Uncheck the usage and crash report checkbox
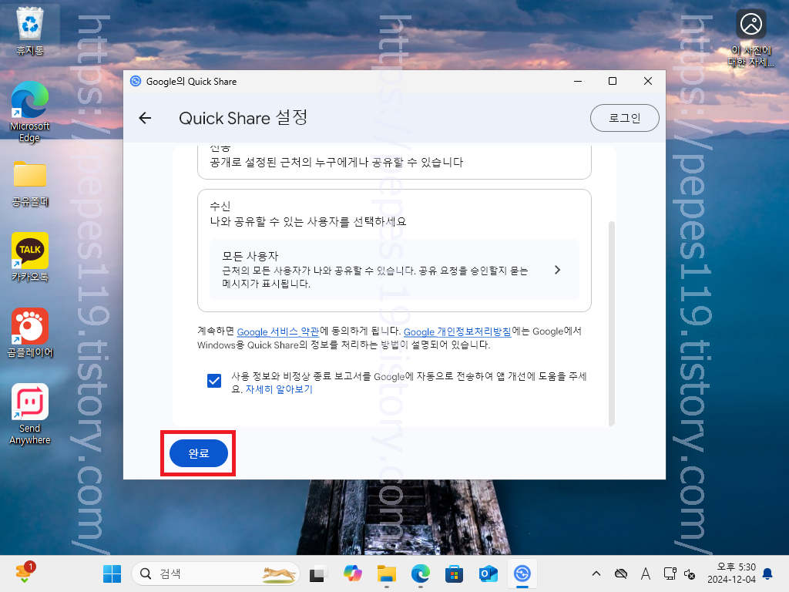 click(214, 381)
